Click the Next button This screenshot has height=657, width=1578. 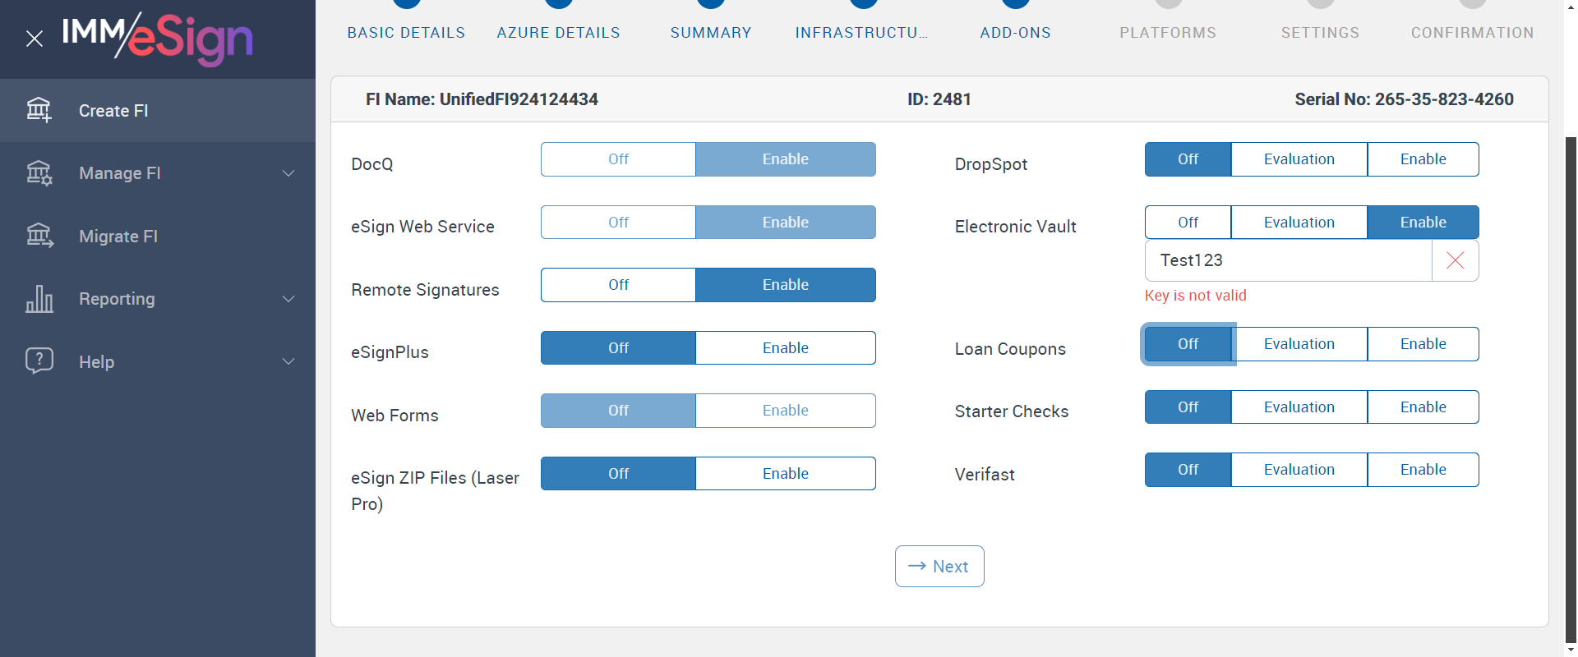click(939, 567)
